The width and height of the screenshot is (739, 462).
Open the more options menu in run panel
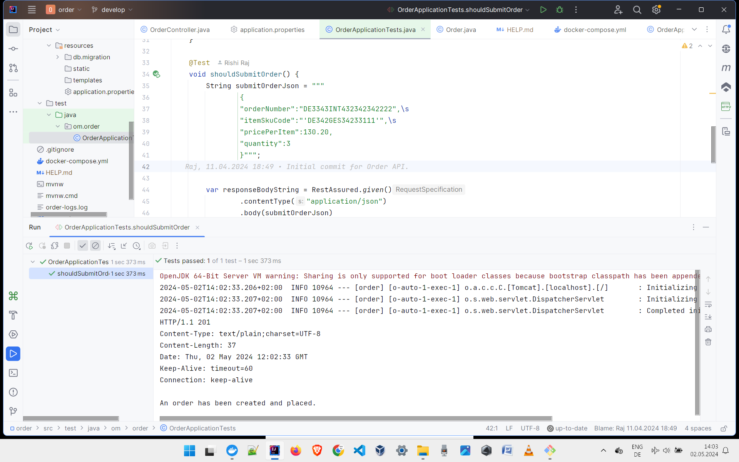coord(694,227)
